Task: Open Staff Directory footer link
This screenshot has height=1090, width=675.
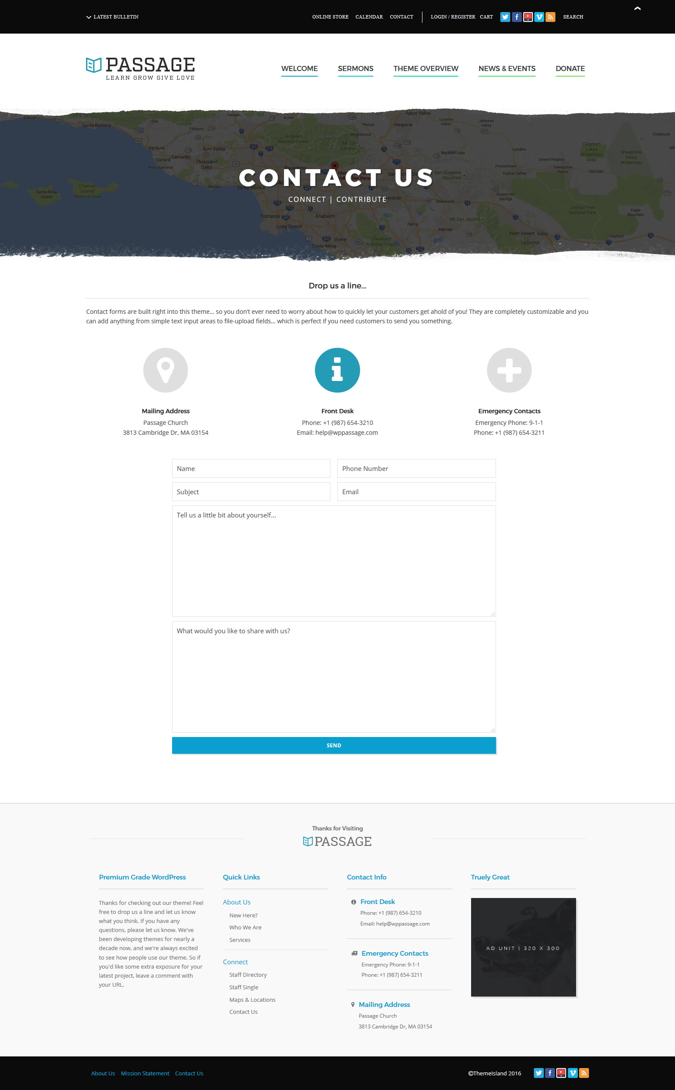Action: (x=248, y=975)
